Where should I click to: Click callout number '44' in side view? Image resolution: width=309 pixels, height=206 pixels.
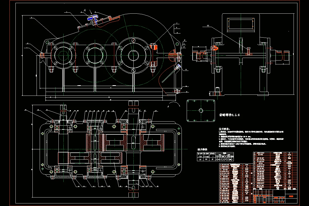click(x=208, y=26)
